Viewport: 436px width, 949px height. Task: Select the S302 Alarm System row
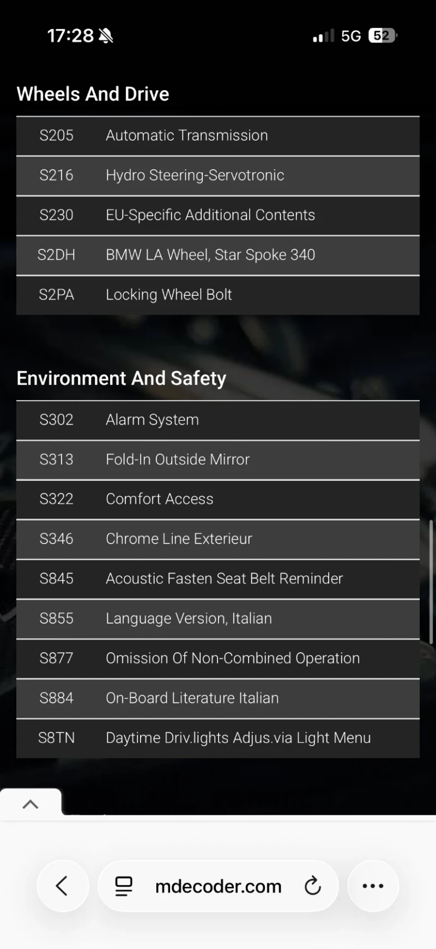[x=218, y=420]
